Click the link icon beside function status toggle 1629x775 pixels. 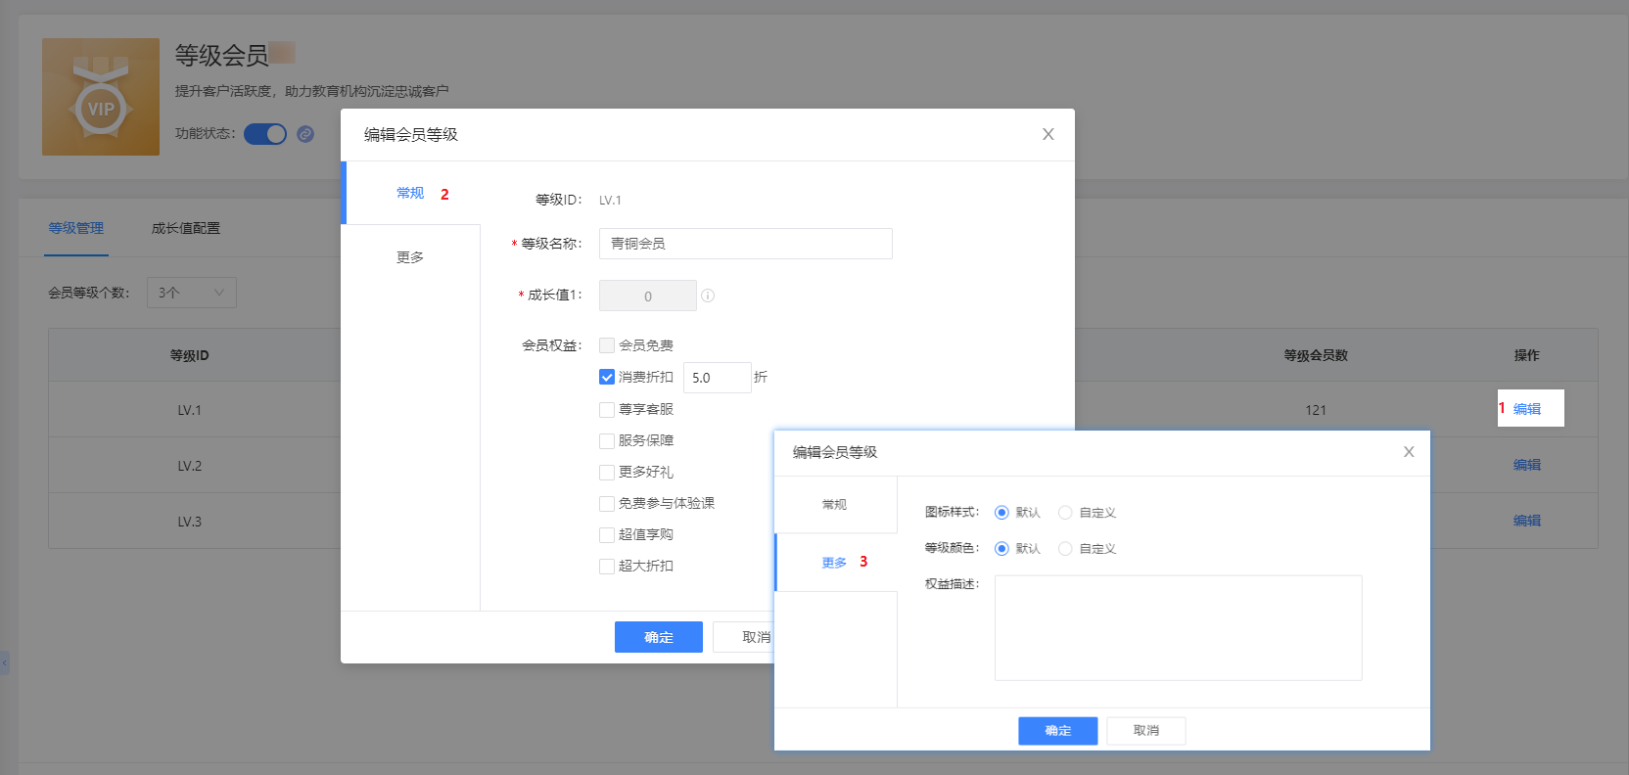305,134
